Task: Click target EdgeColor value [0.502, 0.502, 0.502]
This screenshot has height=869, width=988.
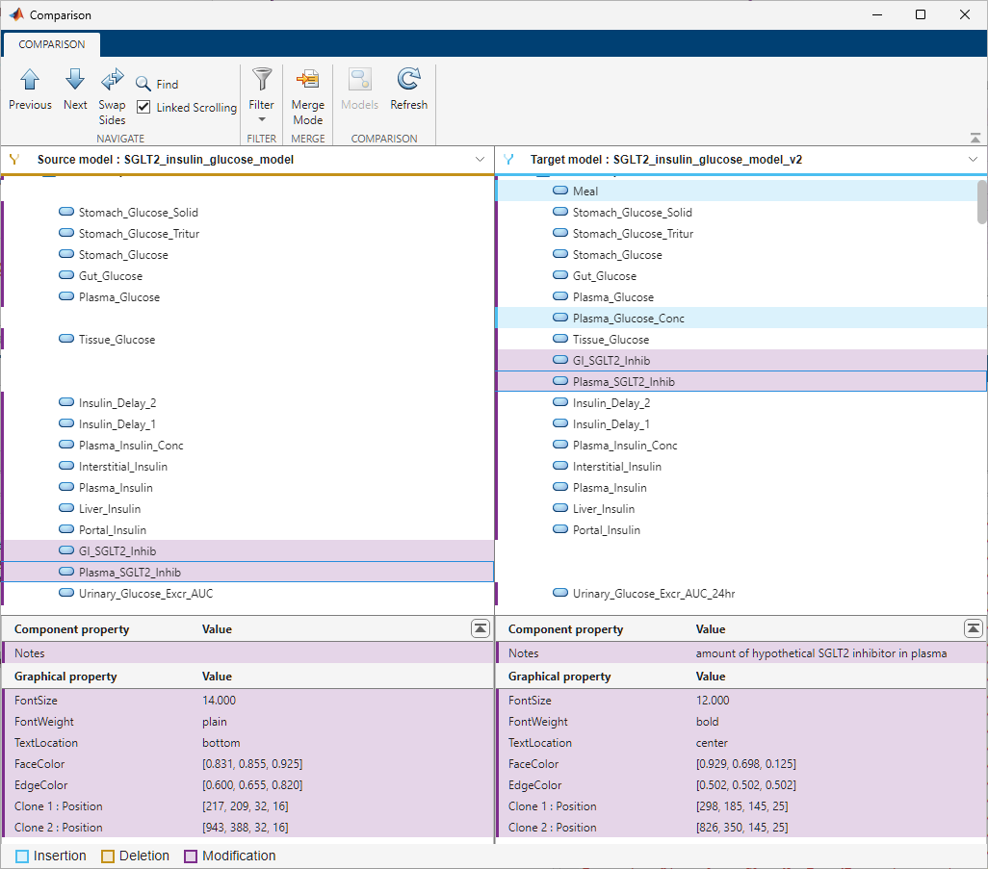Action: (746, 785)
